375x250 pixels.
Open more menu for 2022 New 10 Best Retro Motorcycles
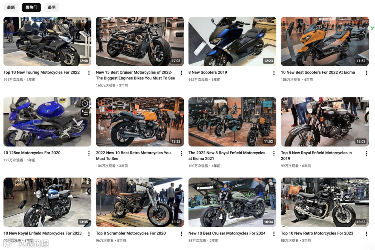pyautogui.click(x=182, y=153)
